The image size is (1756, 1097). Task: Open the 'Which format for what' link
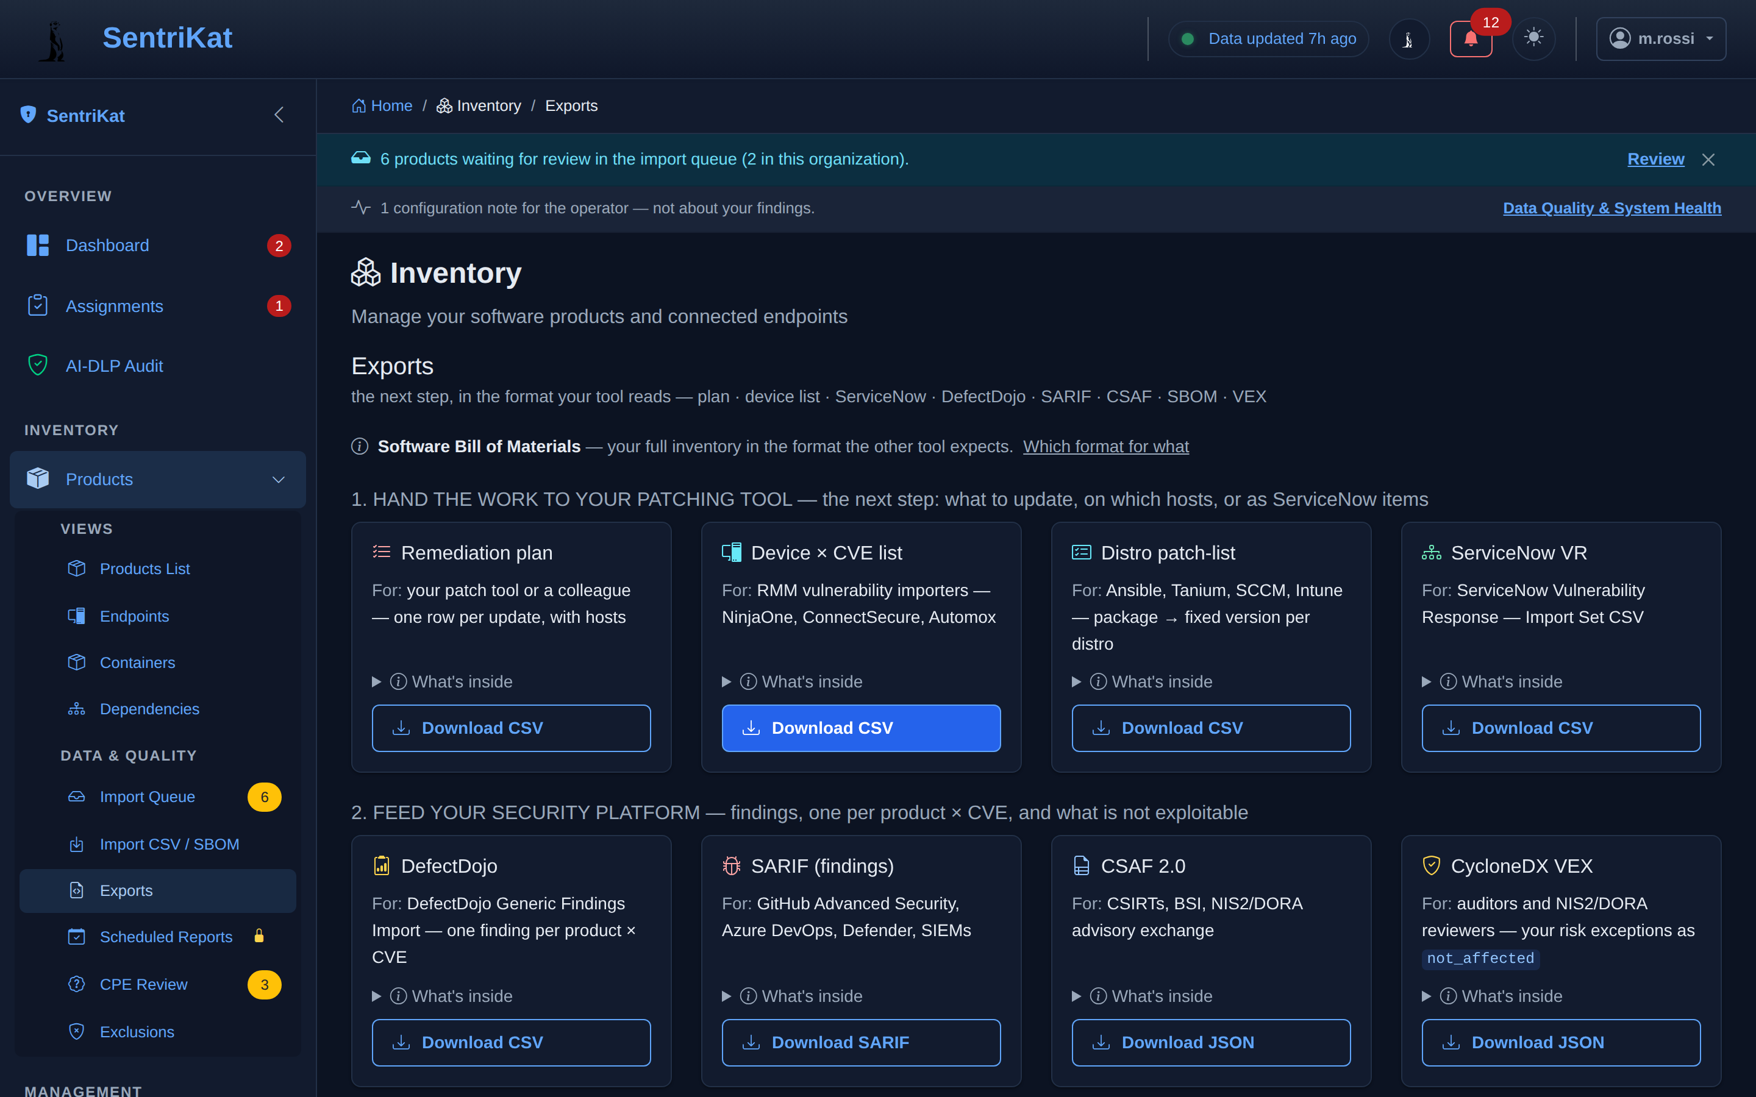coord(1106,446)
